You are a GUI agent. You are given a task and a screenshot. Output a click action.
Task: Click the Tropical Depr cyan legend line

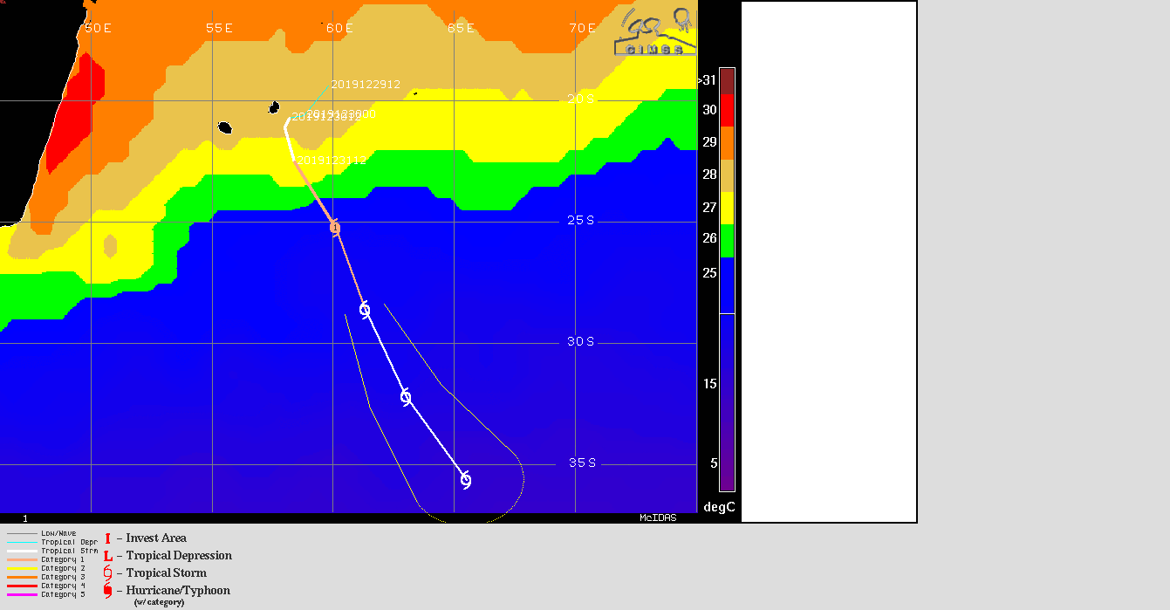tap(23, 542)
